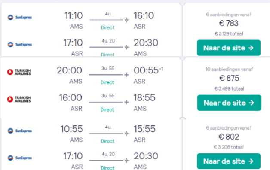The width and height of the screenshot is (270, 170).
Task: Click SunExpress logo on 11:10 flight
Action: (x=20, y=17)
